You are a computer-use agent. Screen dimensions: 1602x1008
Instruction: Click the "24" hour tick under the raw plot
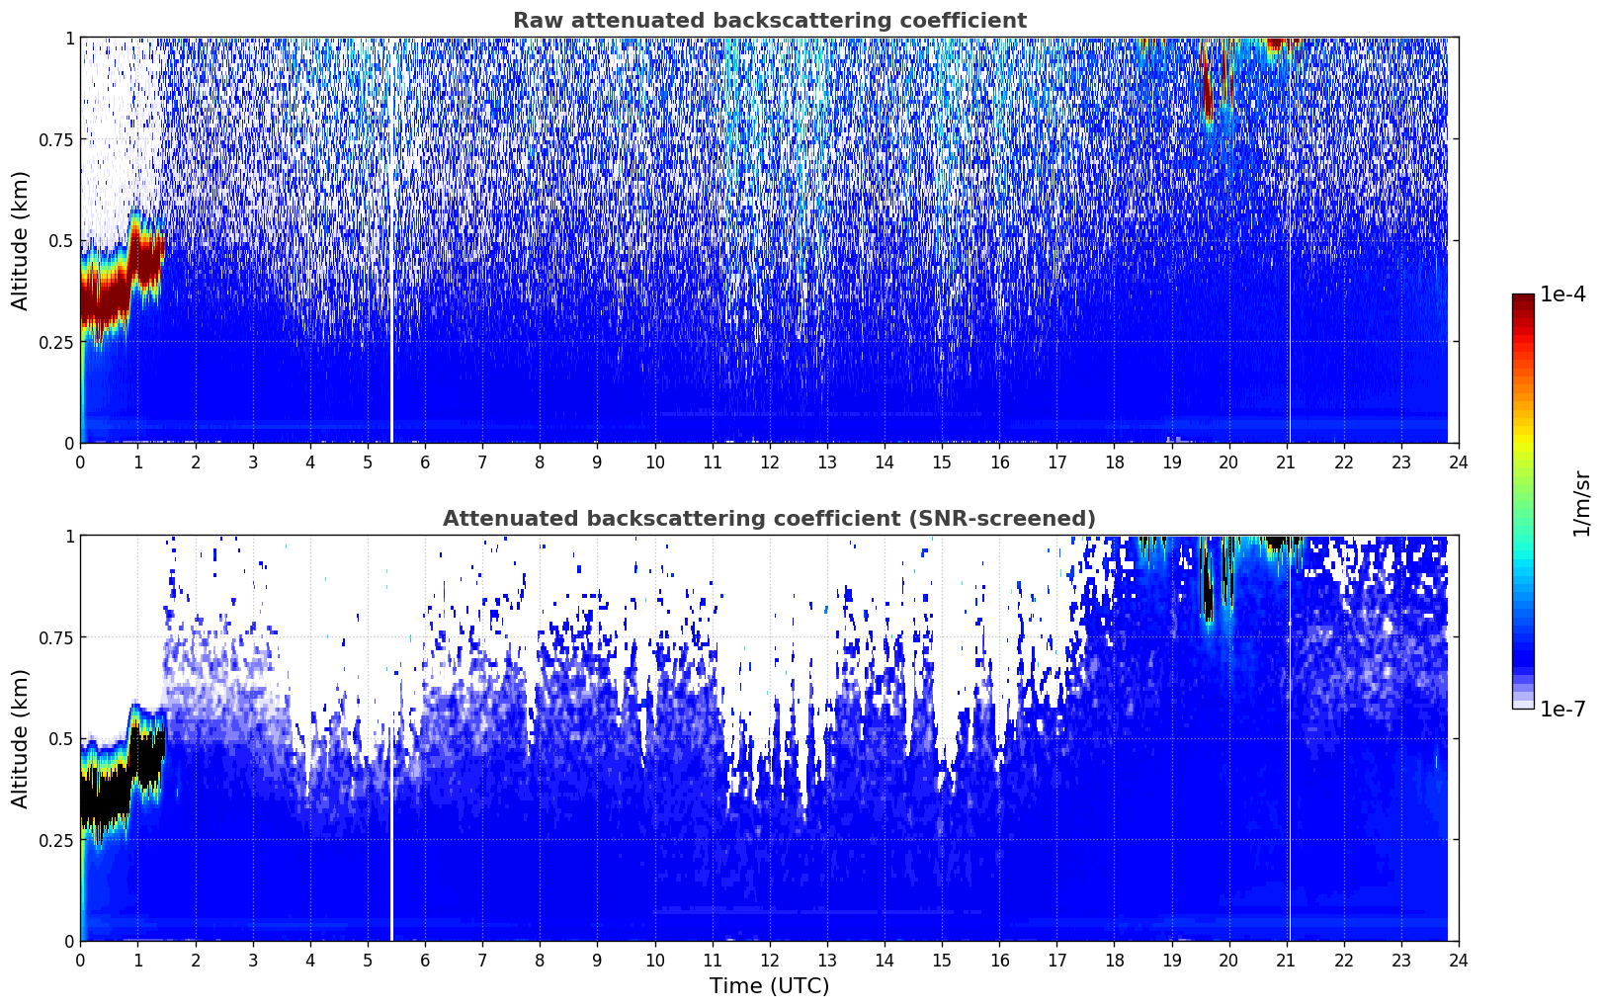[1459, 462]
